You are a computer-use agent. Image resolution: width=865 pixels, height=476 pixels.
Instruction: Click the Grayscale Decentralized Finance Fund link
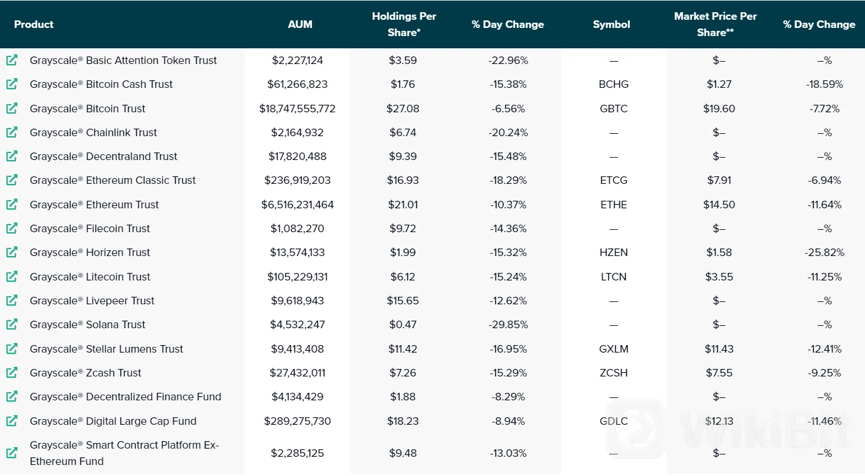(125, 397)
